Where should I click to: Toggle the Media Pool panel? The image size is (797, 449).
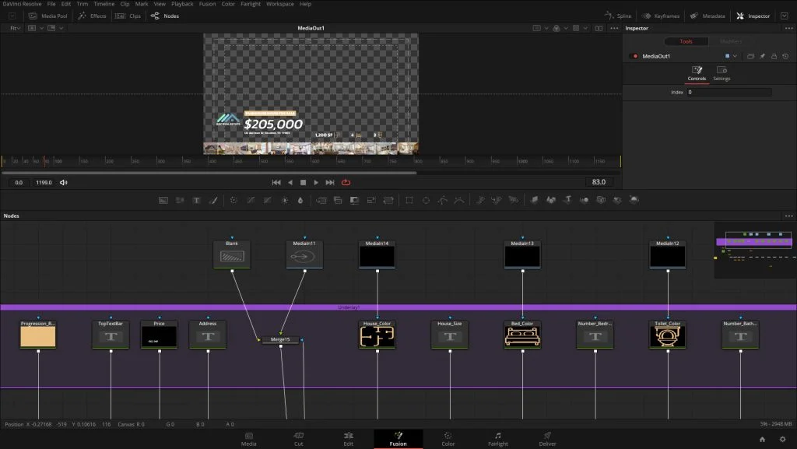[x=47, y=16]
